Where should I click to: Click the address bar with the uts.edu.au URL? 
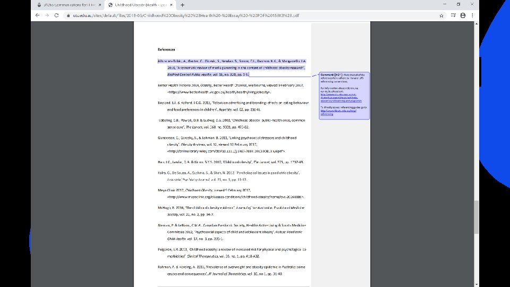click(250, 15)
